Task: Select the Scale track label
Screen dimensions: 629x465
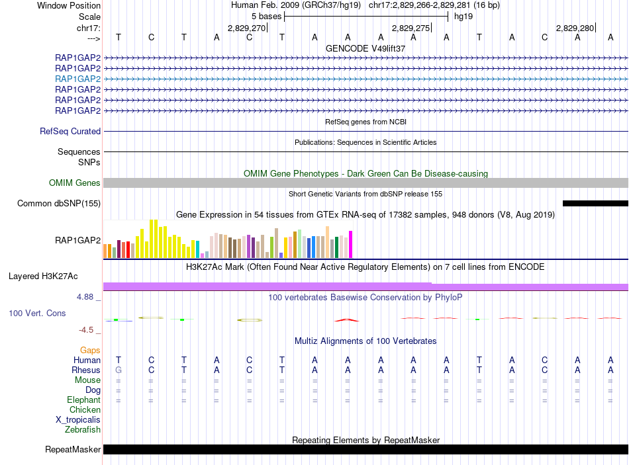Action: tap(89, 17)
